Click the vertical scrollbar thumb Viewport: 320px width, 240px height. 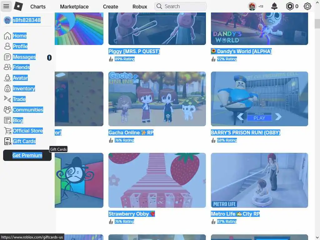pyautogui.click(x=317, y=24)
